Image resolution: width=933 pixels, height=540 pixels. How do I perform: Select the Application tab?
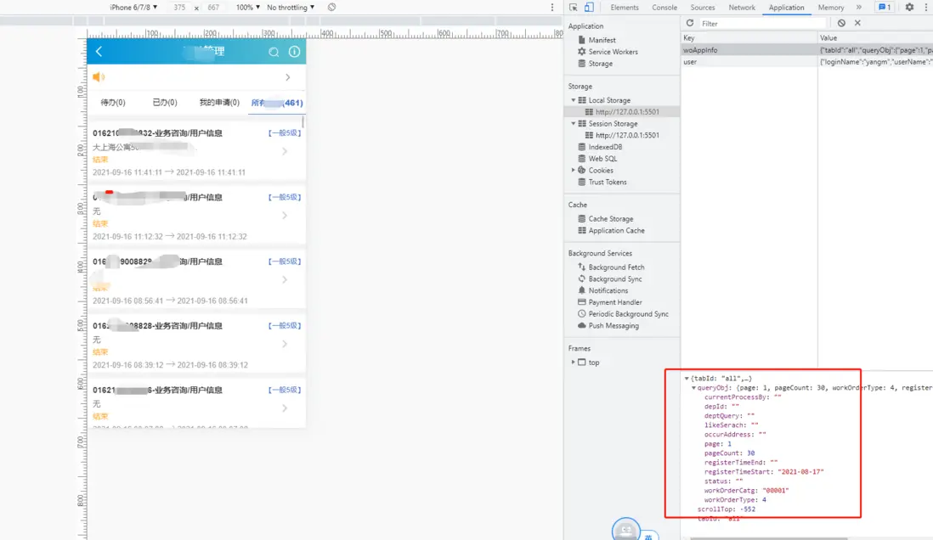(786, 7)
